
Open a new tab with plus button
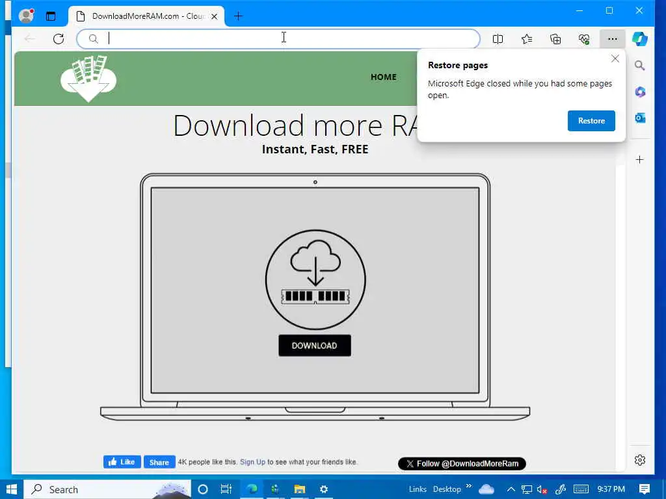tap(238, 16)
